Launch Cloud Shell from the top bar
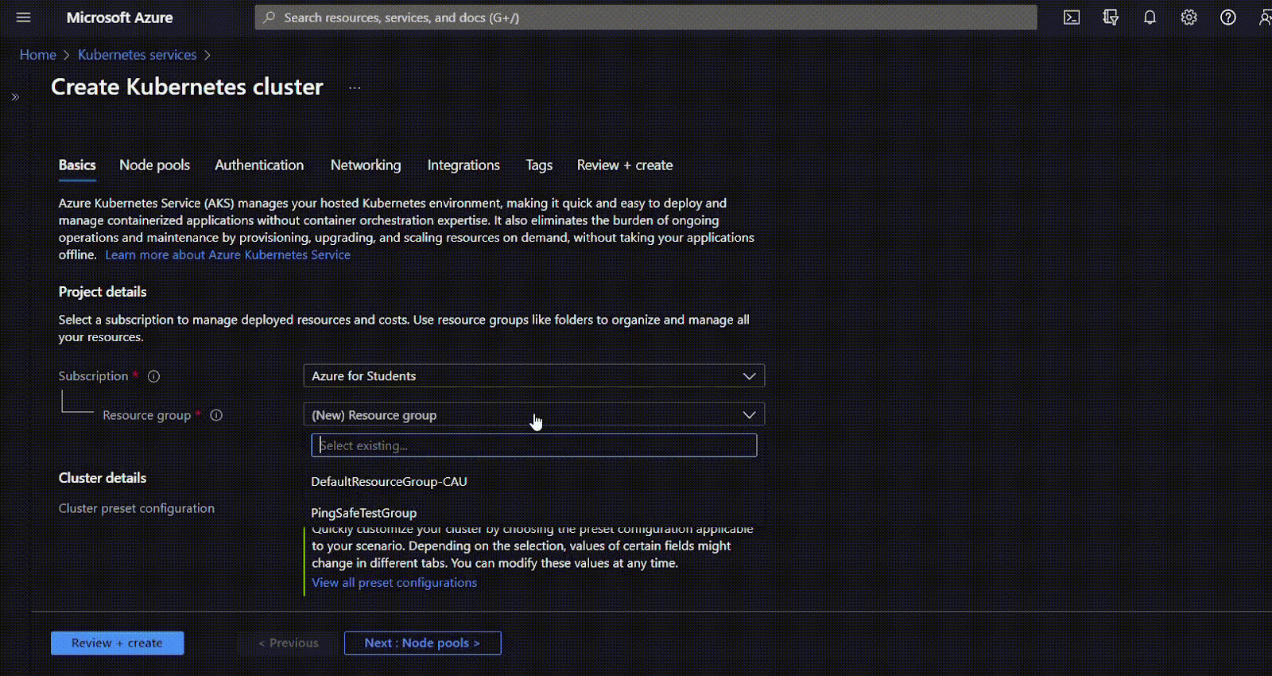1272x676 pixels. [1072, 17]
